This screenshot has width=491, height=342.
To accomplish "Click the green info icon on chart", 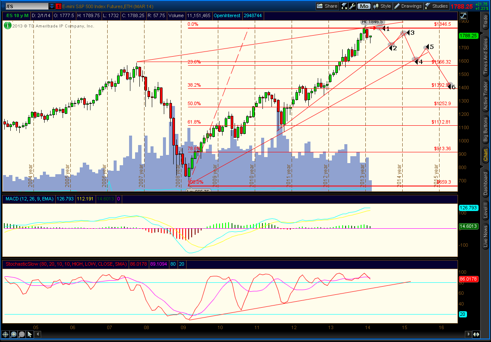I will pos(8,26).
